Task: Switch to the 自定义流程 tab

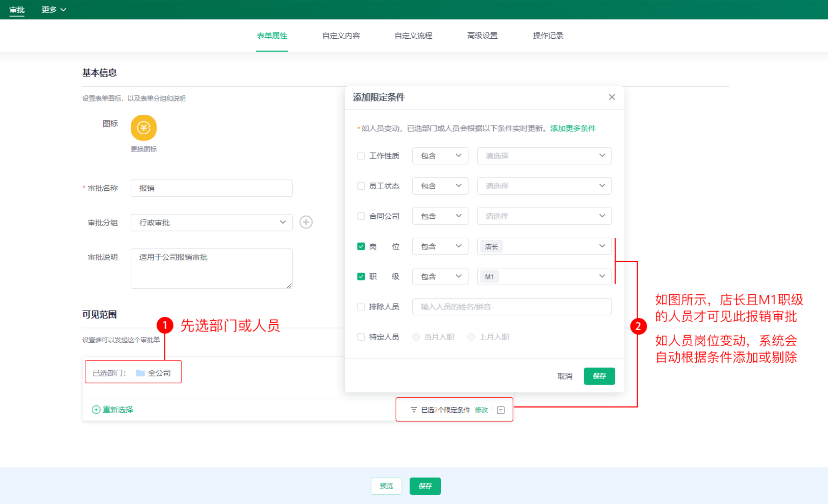Action: [x=413, y=36]
